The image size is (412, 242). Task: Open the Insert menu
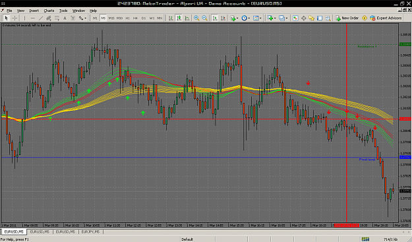tap(34, 11)
